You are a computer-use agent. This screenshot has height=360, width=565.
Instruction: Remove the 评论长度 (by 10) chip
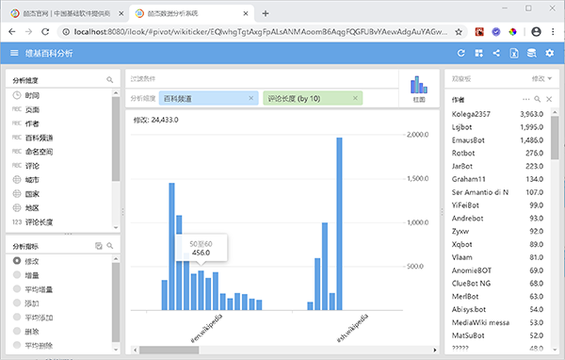tap(355, 98)
